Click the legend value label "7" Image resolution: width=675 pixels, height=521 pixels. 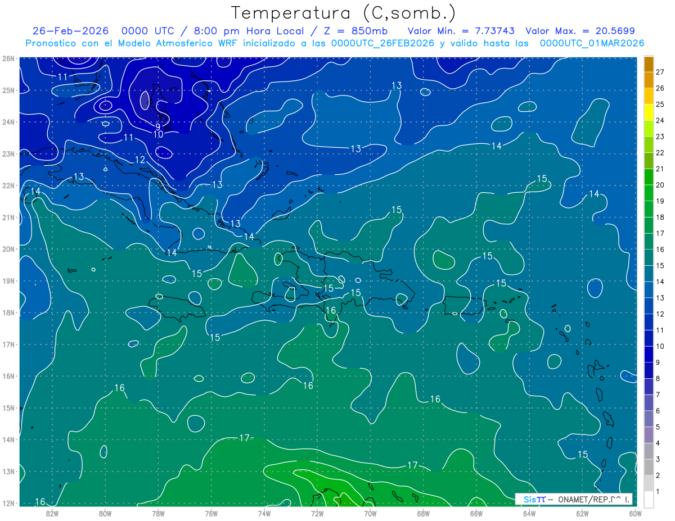(658, 395)
